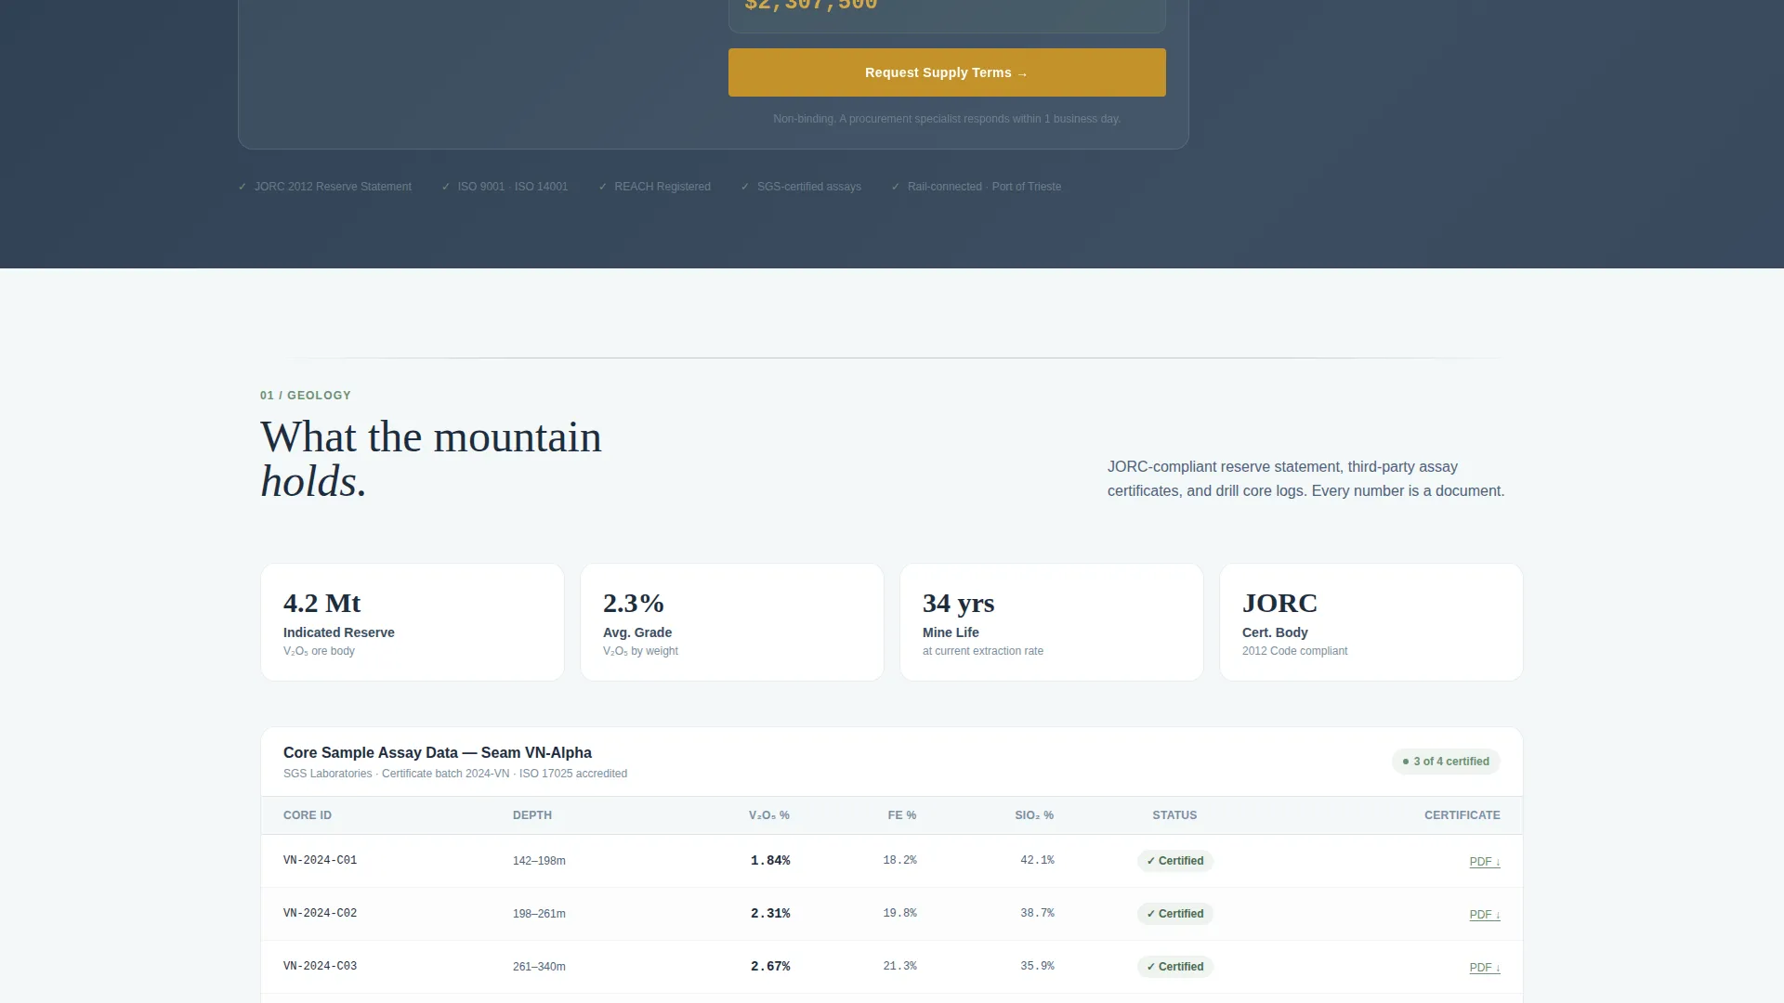Click the '3 of 4 certified' badge

tap(1446, 762)
